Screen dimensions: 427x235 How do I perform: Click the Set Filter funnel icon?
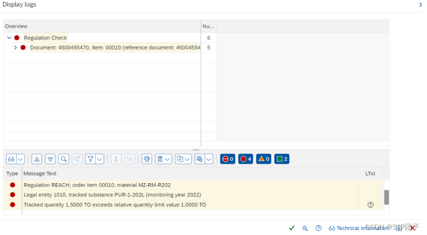(x=90, y=159)
